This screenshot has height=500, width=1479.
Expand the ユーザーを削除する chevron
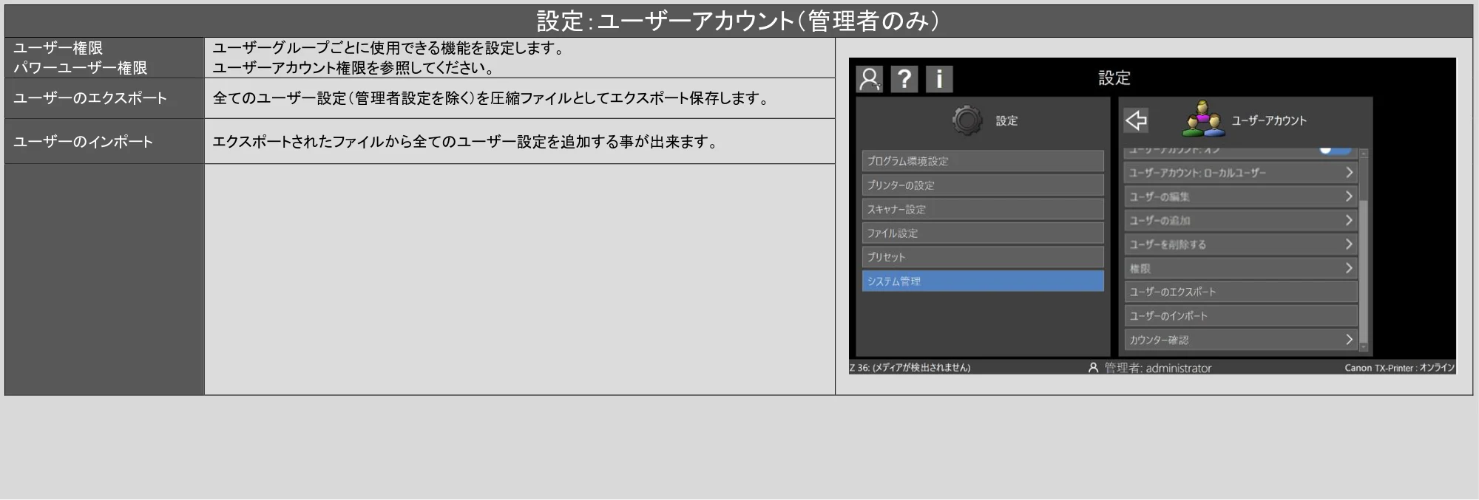coord(1349,244)
